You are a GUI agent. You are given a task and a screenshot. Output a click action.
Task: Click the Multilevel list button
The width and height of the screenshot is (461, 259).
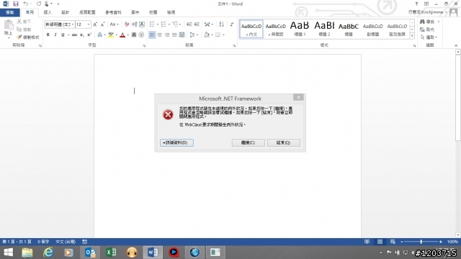pyautogui.click(x=176, y=24)
